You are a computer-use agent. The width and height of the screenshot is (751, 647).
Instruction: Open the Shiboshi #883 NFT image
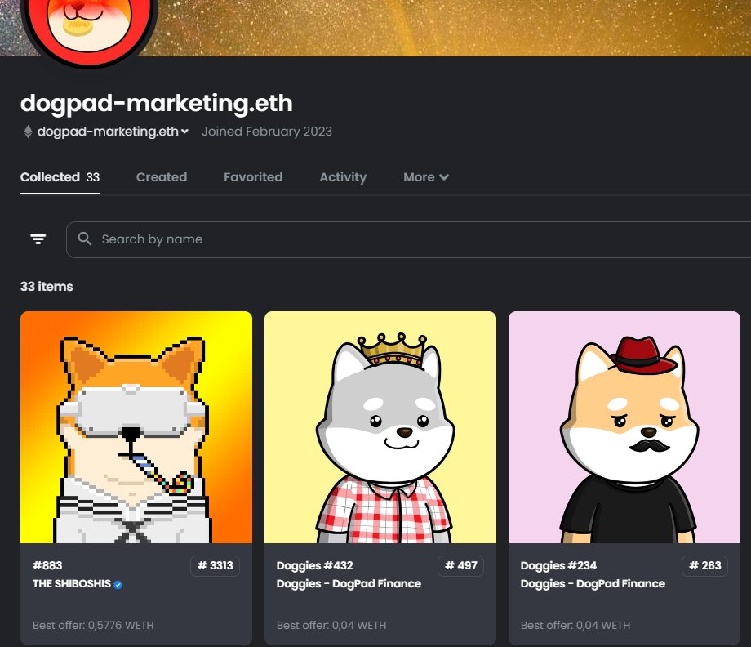136,427
